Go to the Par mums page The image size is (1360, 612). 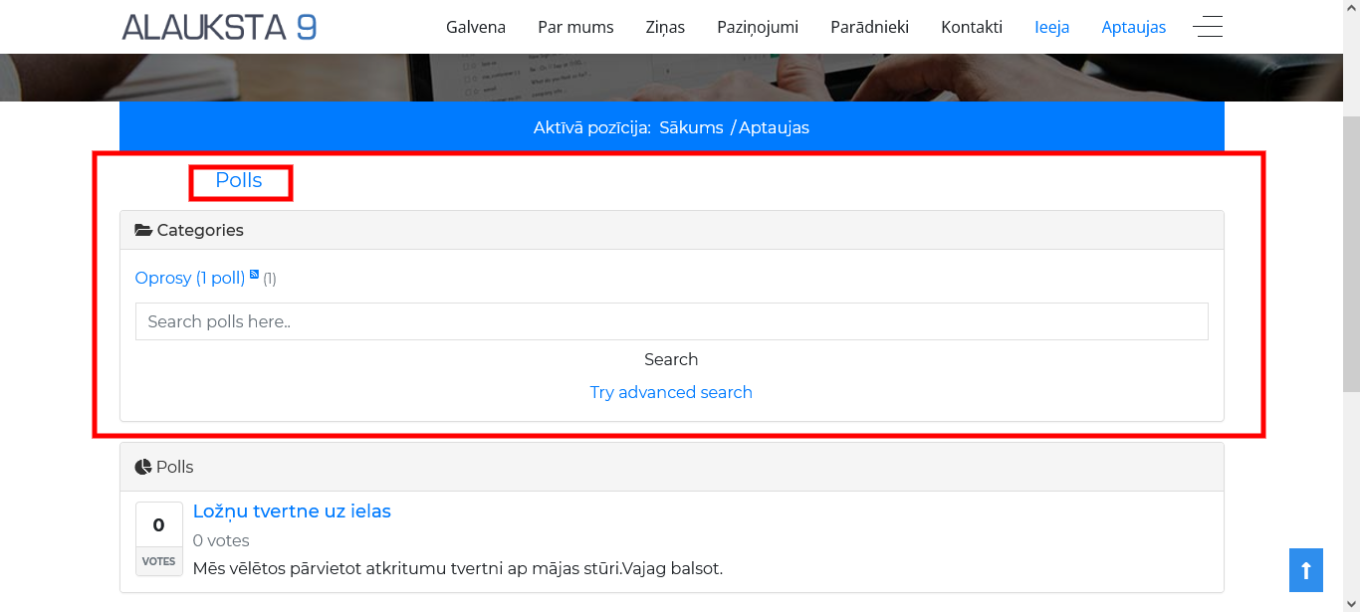[x=575, y=27]
